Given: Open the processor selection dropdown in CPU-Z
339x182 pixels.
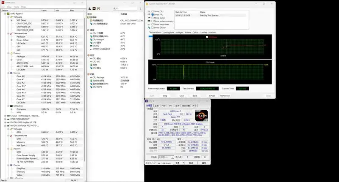Looking at the screenshot, I should pos(166,157).
